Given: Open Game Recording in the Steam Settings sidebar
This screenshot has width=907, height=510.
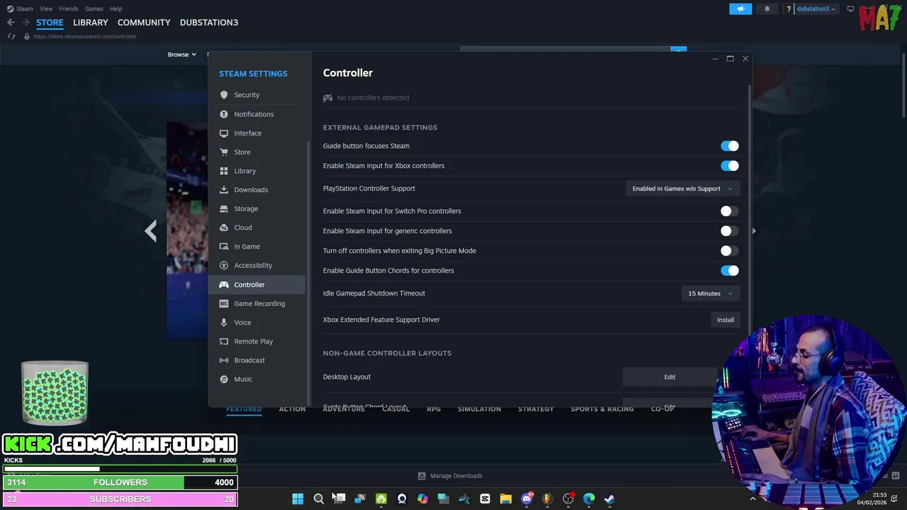Looking at the screenshot, I should tap(258, 303).
